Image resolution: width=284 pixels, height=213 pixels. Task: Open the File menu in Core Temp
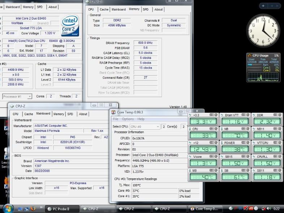pos(116,119)
